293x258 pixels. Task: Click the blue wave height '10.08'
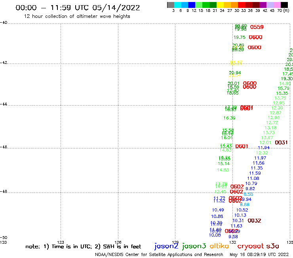point(215,235)
